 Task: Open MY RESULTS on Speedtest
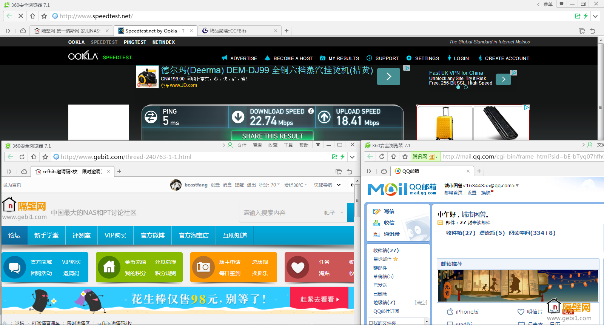(339, 58)
